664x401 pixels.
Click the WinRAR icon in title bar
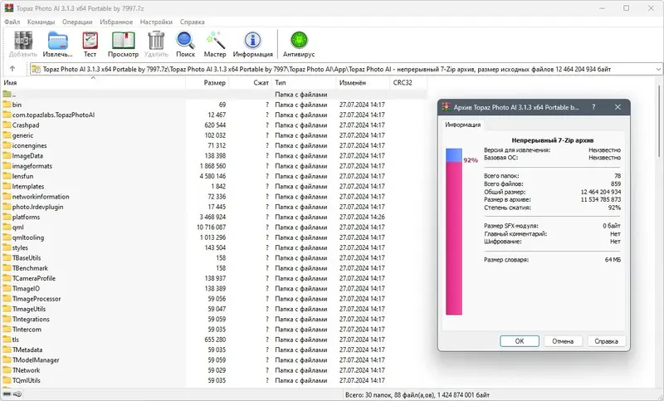9,8
